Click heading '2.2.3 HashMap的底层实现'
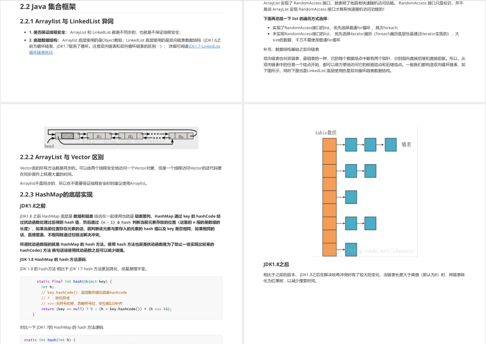Image resolution: width=486 pixels, height=344 pixels. click(56, 194)
